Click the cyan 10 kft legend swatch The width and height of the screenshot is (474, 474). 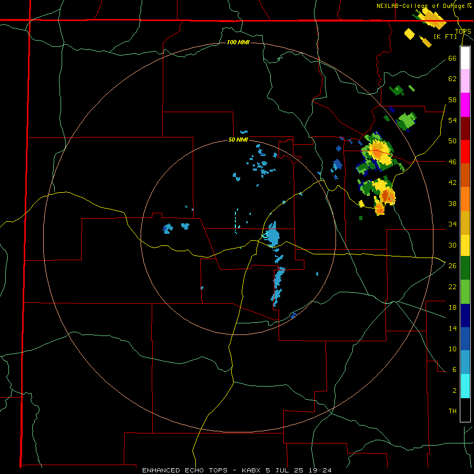pos(465,386)
